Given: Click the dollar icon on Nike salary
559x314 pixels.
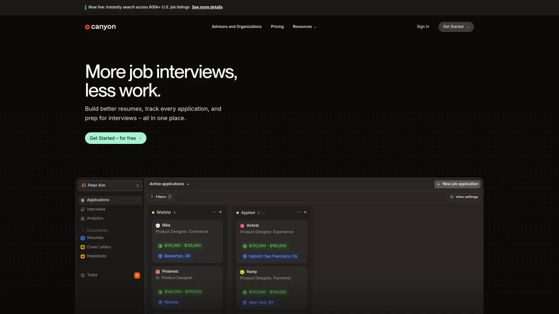Looking at the screenshot, I should click(160, 246).
